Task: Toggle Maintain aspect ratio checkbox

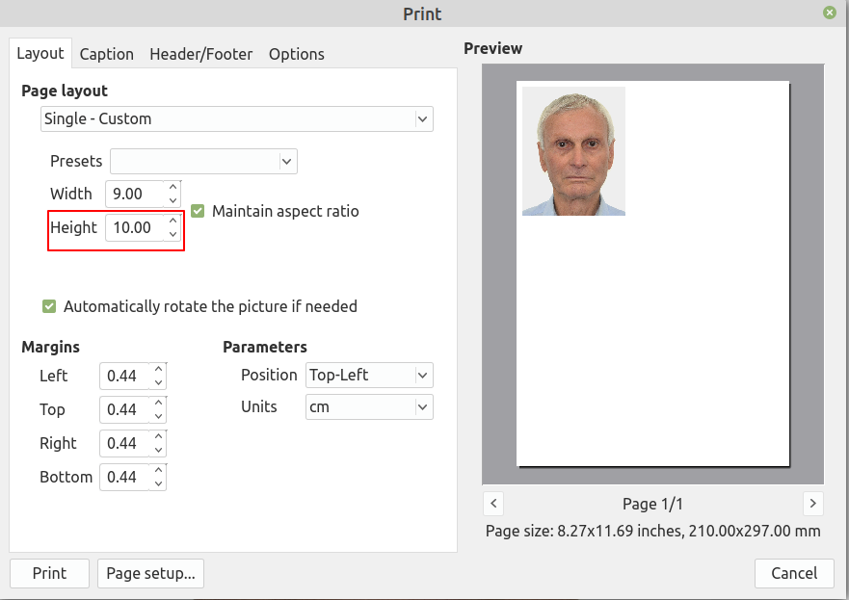Action: (x=198, y=211)
